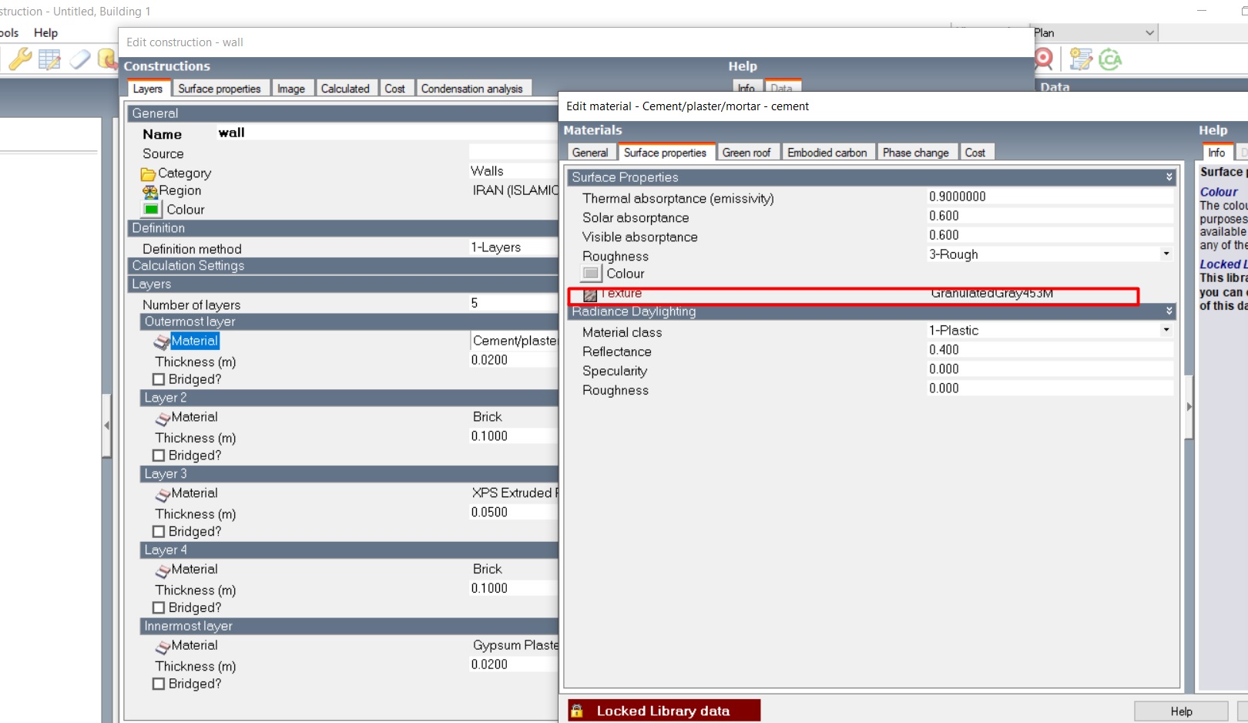The height and width of the screenshot is (723, 1248).
Task: Collapse the left navigation panel arrow
Action: 106,425
